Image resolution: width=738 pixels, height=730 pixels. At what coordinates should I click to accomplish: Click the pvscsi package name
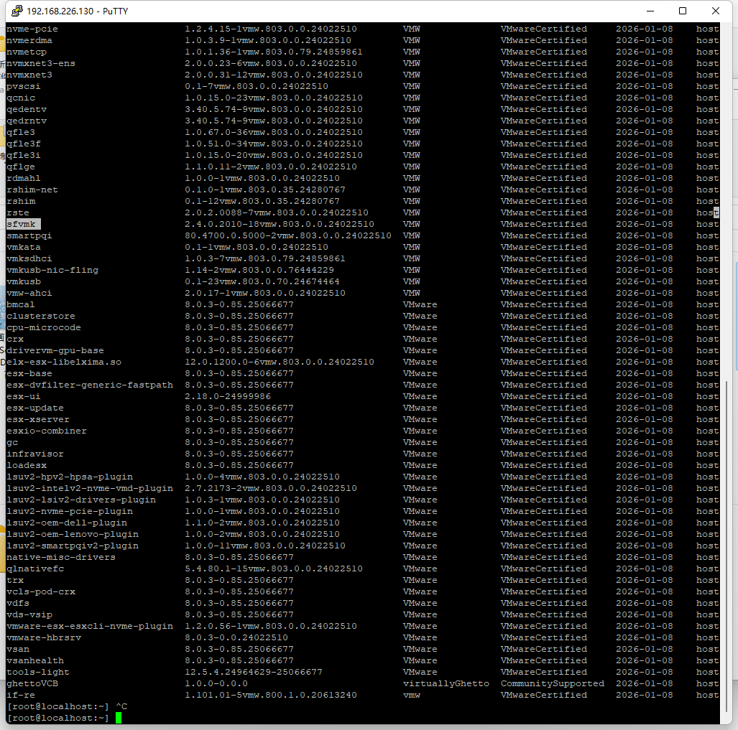pos(24,86)
